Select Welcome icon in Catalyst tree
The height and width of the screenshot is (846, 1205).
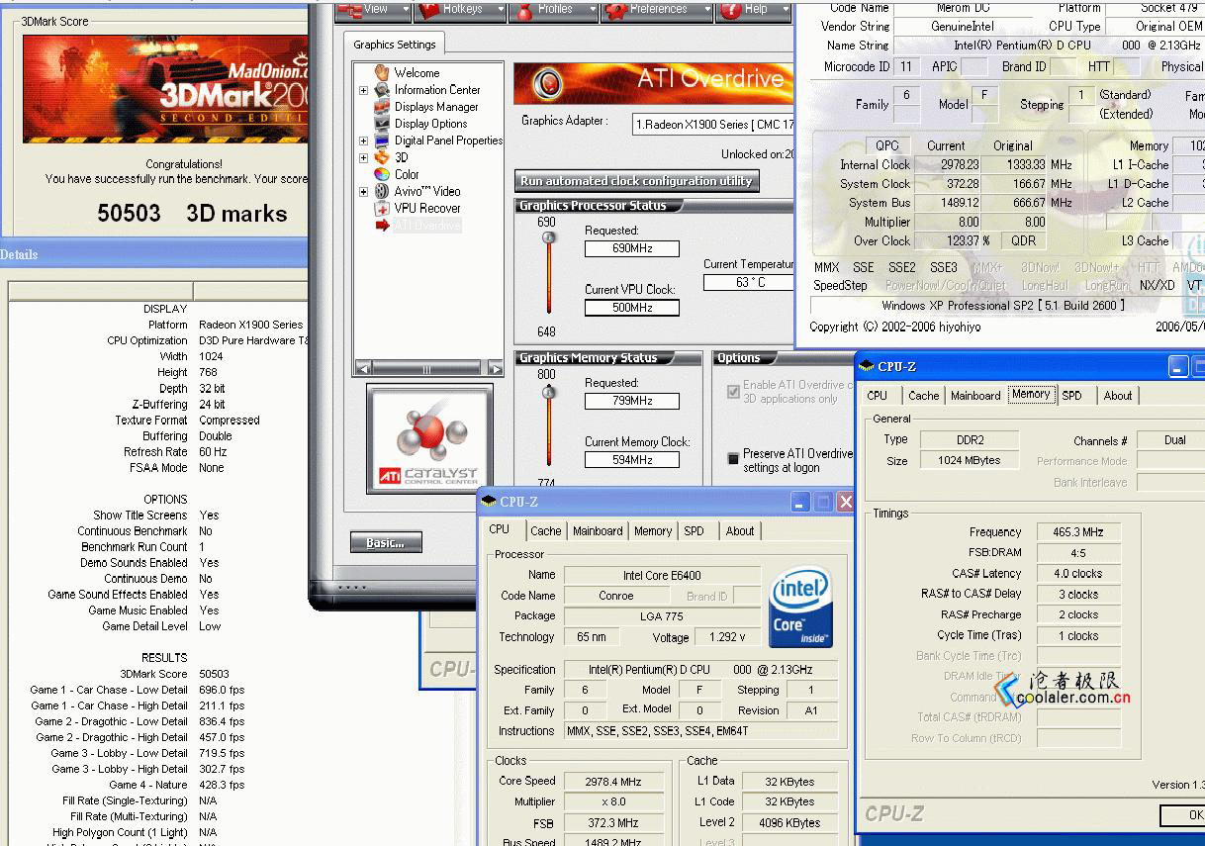[x=382, y=72]
